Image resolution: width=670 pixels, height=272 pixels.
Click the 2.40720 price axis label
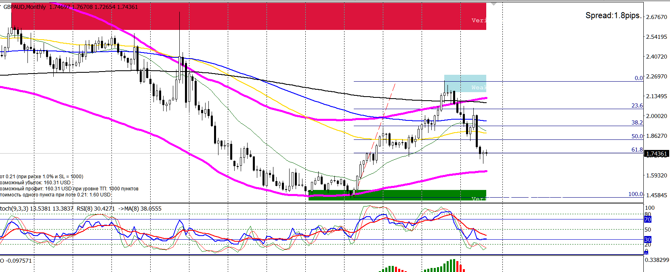point(657,57)
